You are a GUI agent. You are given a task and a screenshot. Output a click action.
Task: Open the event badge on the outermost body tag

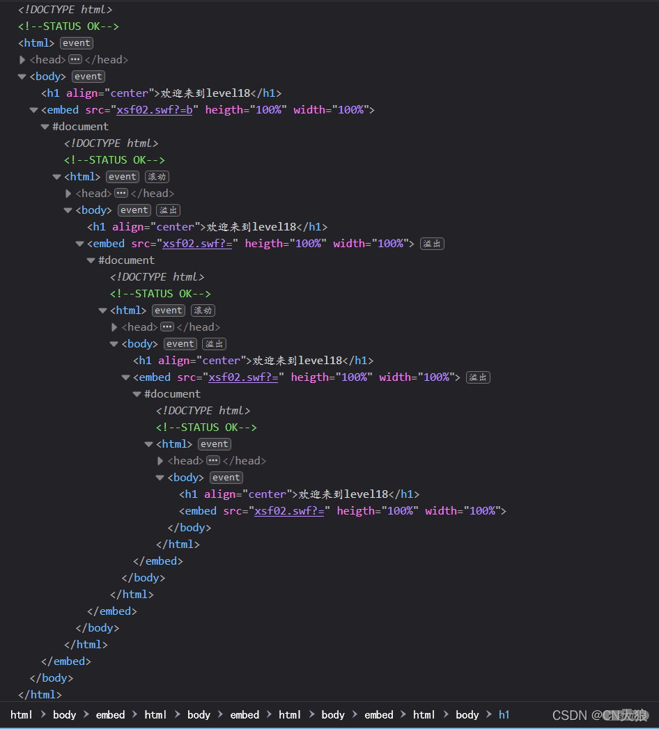click(x=88, y=77)
